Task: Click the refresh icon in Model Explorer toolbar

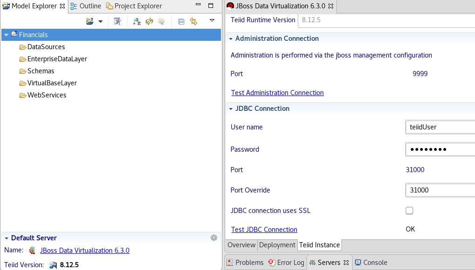Action: [x=149, y=21]
